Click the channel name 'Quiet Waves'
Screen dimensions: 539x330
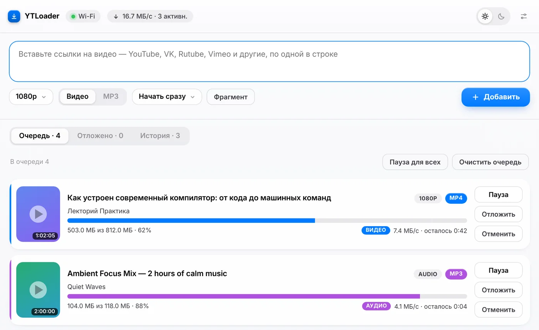point(86,287)
